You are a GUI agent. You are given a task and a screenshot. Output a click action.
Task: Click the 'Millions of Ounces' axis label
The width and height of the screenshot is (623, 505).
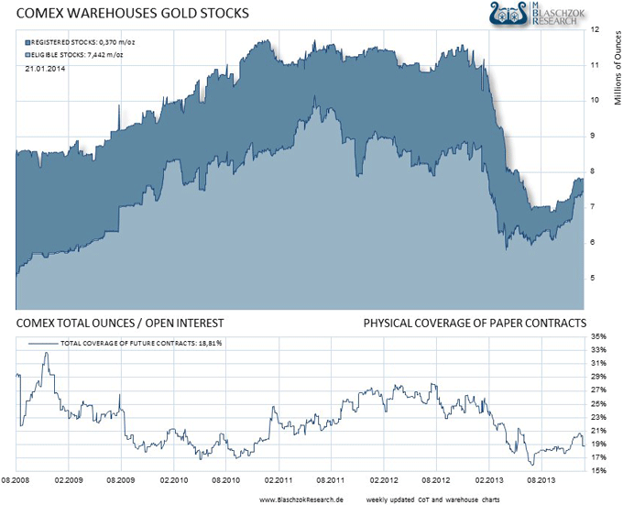pos(618,68)
